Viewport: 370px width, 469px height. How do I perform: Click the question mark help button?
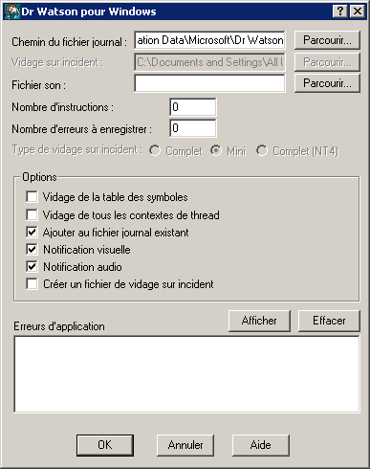[340, 11]
